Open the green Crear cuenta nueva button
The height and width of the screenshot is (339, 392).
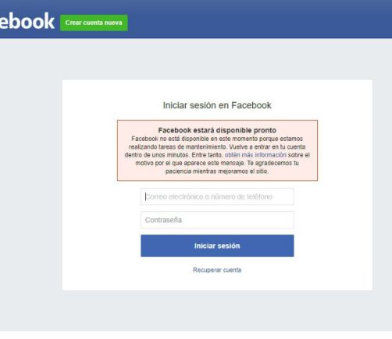(94, 23)
